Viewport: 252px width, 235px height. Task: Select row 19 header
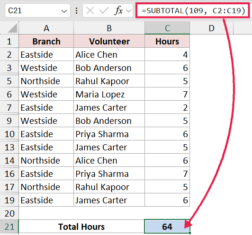coord(9,200)
